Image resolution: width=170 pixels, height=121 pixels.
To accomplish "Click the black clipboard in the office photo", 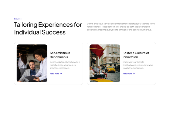I will coord(31,79).
